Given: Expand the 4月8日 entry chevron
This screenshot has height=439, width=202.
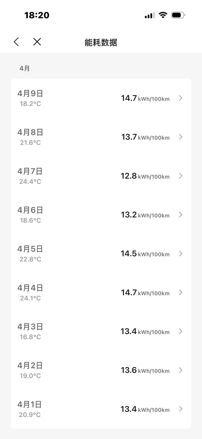Looking at the screenshot, I should tap(181, 137).
